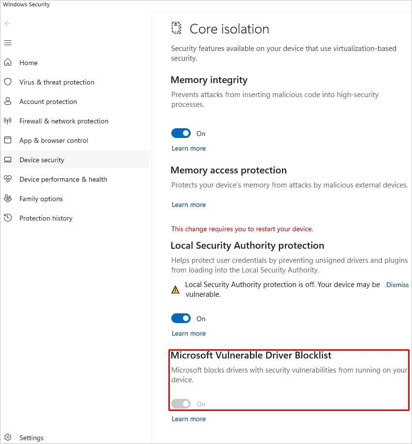Click the Virus & threat protection shield icon
Viewport: 412px width, 444px height.
(x=8, y=82)
